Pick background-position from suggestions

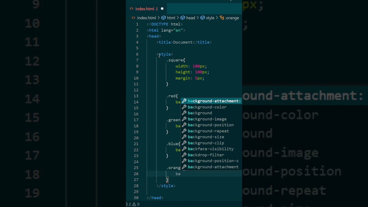(x=211, y=125)
